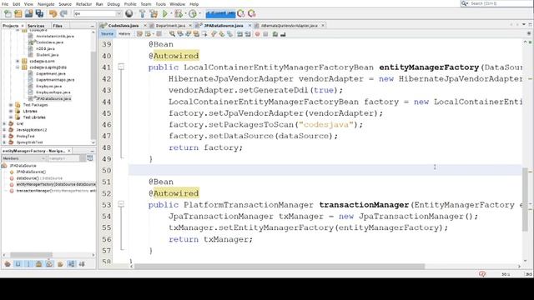534x300 pixels.
Task: Select Department.java in project tree
Action: pyautogui.click(x=51, y=74)
